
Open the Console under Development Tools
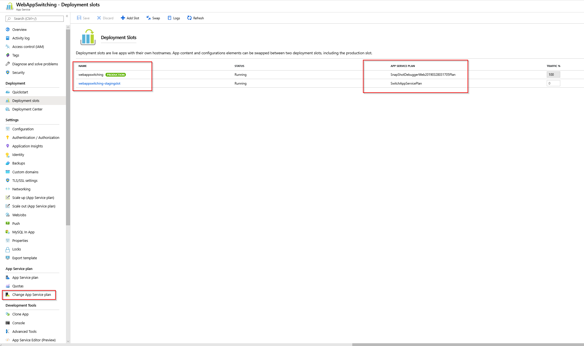pos(18,323)
